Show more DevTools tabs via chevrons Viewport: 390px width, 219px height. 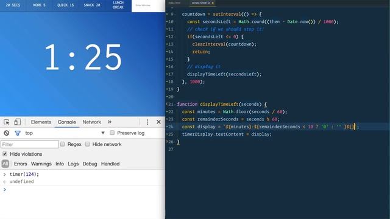coord(110,122)
